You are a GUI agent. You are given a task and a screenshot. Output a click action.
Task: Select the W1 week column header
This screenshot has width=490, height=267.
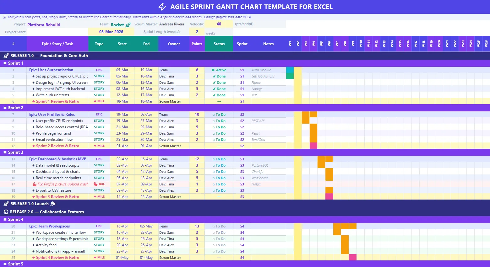tap(290, 44)
